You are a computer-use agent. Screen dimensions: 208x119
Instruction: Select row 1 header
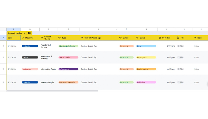click(3, 38)
